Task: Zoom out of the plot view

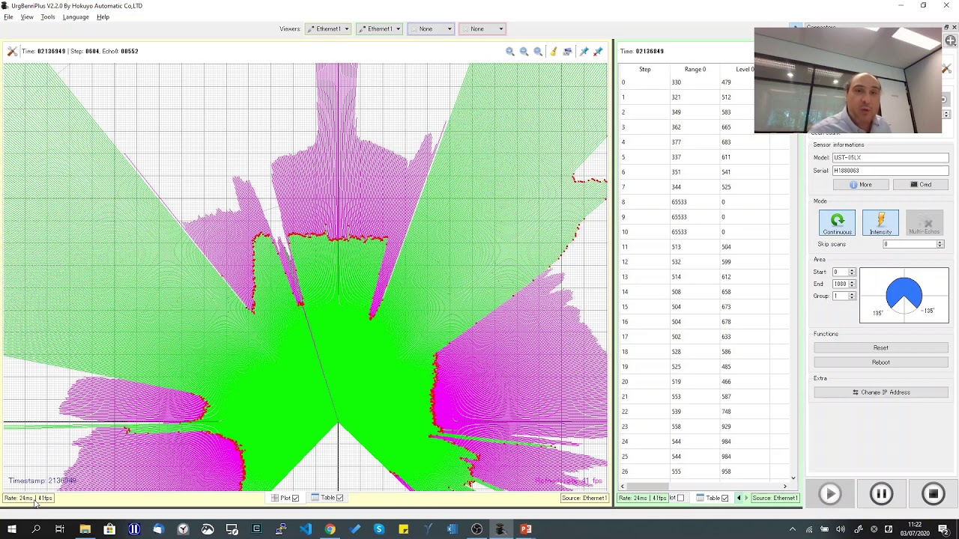Action: [524, 52]
